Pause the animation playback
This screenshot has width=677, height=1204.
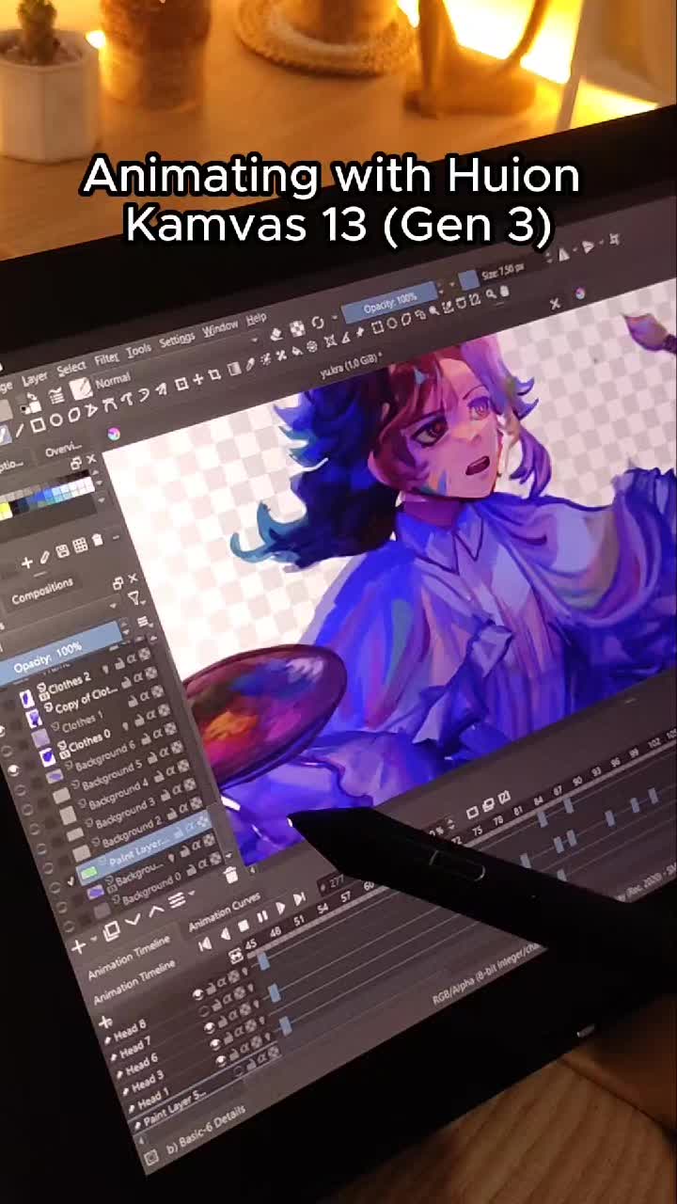point(262,915)
